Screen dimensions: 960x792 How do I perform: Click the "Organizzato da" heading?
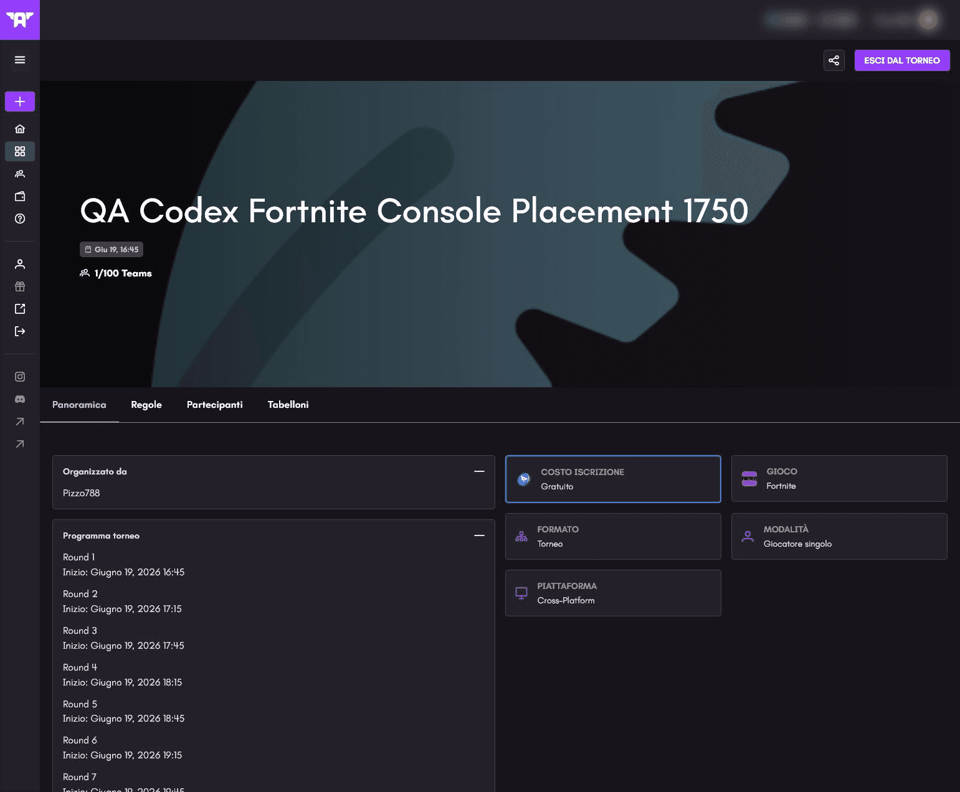click(x=95, y=471)
